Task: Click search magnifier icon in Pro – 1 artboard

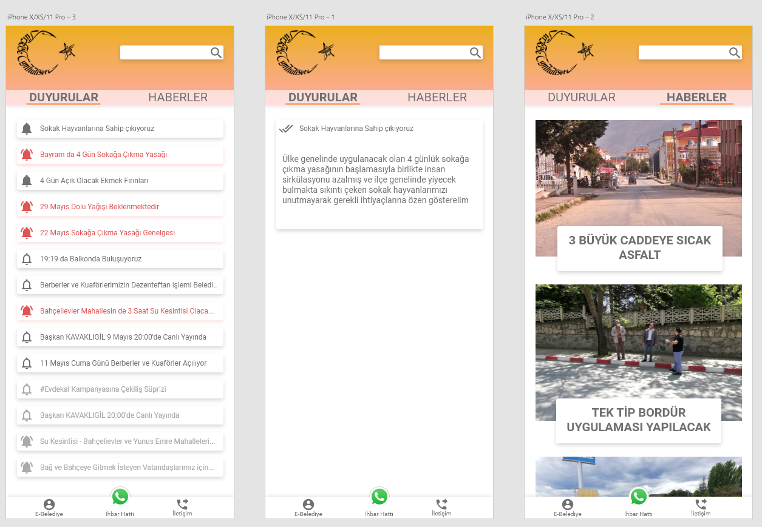Action: (x=475, y=53)
